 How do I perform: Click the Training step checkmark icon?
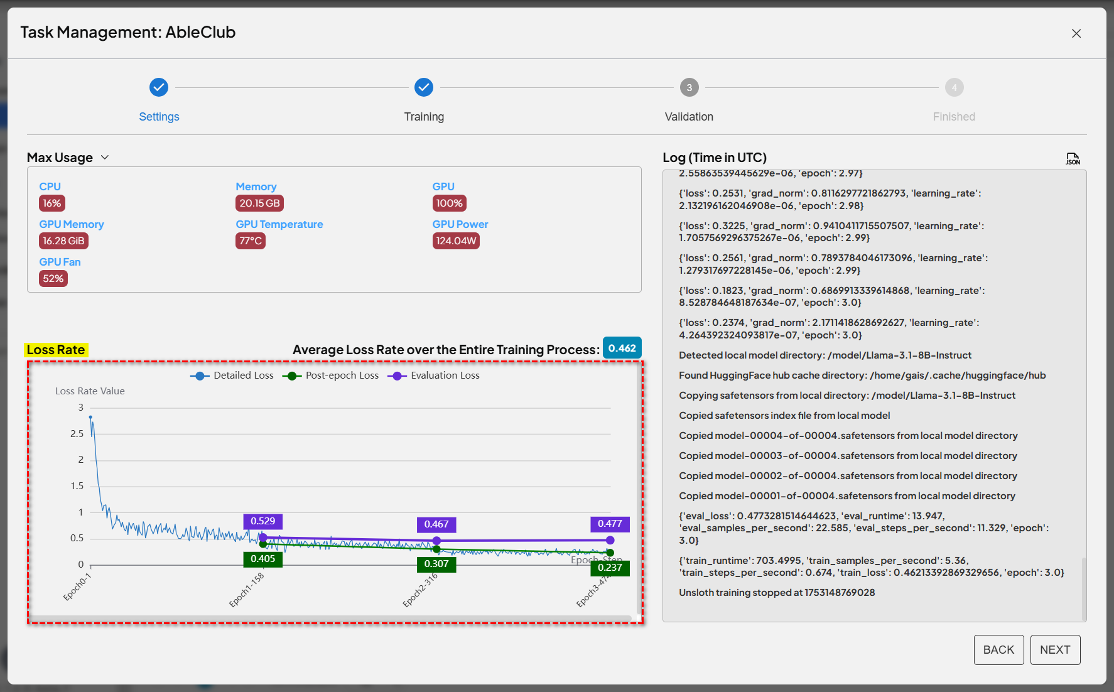coord(424,87)
